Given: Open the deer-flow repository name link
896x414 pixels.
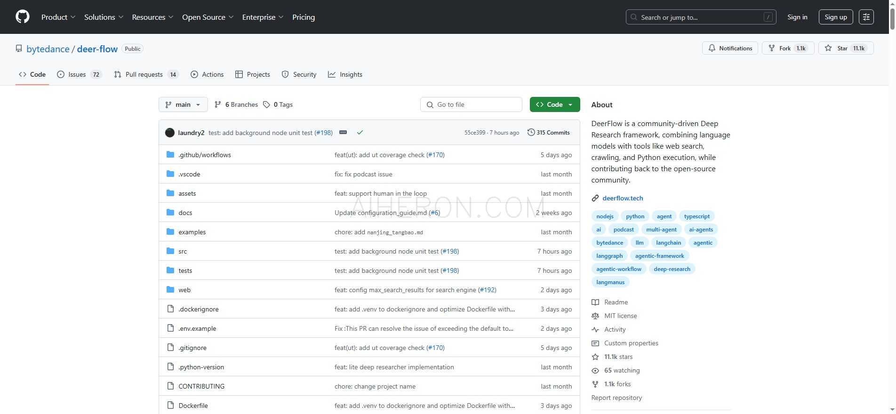Looking at the screenshot, I should pyautogui.click(x=97, y=49).
